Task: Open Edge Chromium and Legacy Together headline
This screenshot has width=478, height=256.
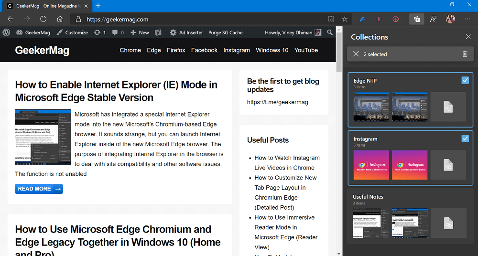Action: [118, 241]
